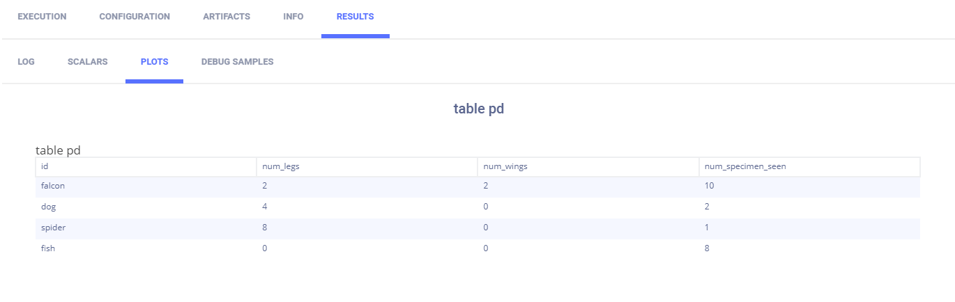Go to the Artifacts tab
This screenshot has width=955, height=302.
[227, 17]
